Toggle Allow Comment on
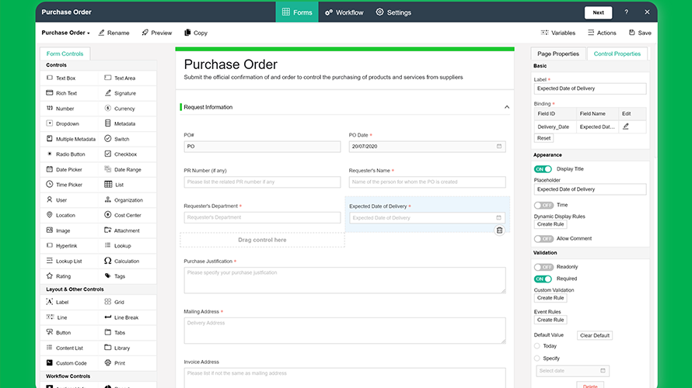 coord(543,239)
